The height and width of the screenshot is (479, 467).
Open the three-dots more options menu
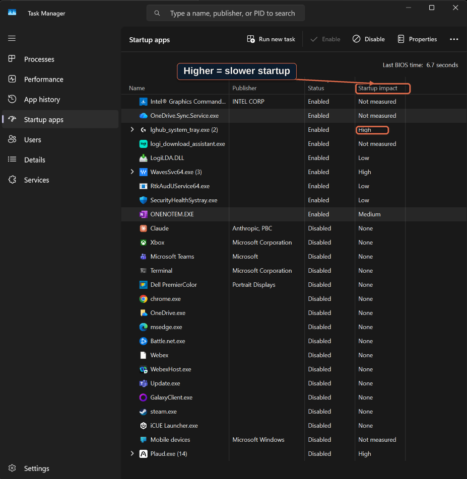pyautogui.click(x=454, y=39)
